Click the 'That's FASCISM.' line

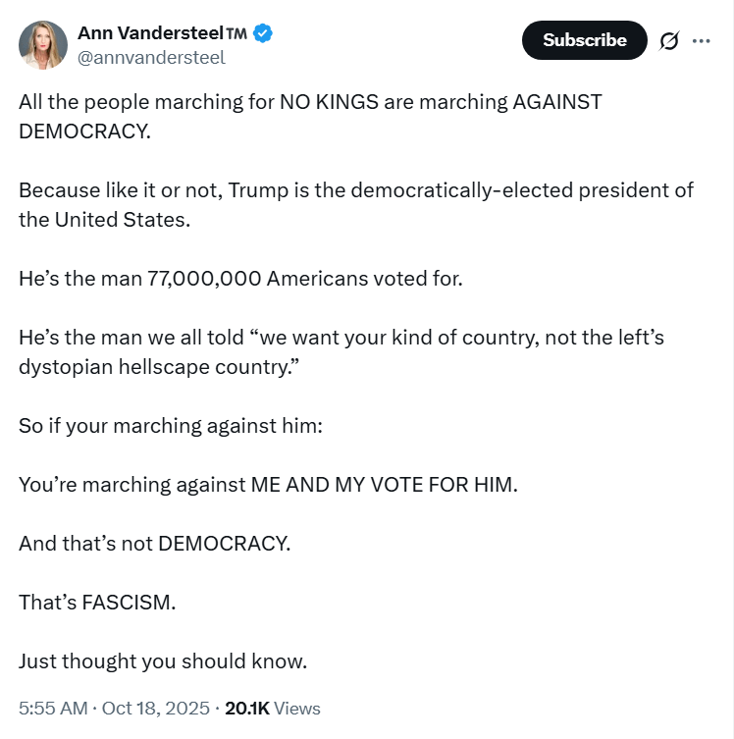[x=97, y=602]
